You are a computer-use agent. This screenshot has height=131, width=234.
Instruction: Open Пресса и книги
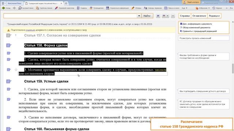tap(172, 8)
